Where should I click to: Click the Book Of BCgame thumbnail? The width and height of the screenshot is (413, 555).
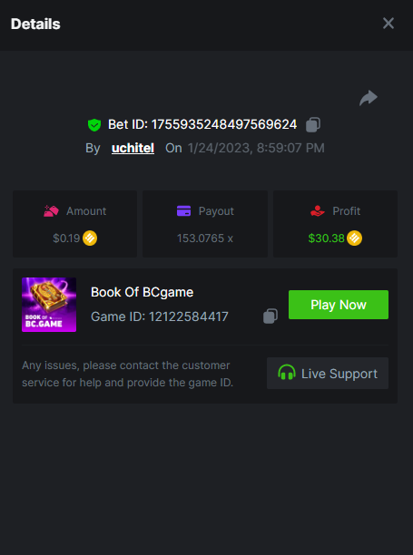pyautogui.click(x=49, y=305)
